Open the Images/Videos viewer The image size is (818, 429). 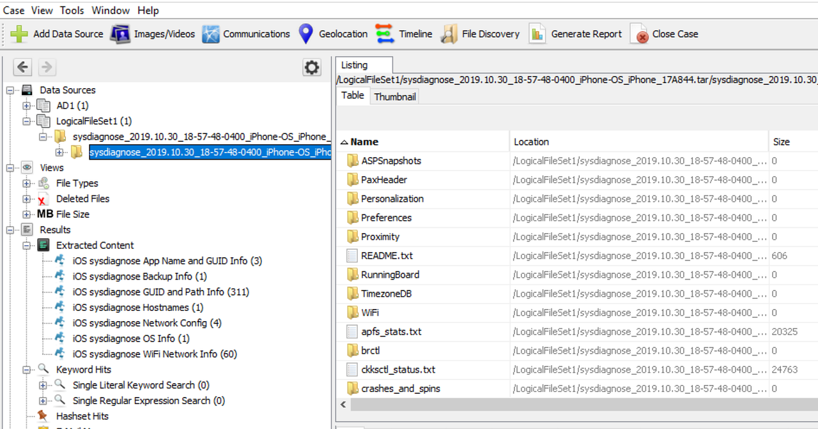pyautogui.click(x=153, y=34)
